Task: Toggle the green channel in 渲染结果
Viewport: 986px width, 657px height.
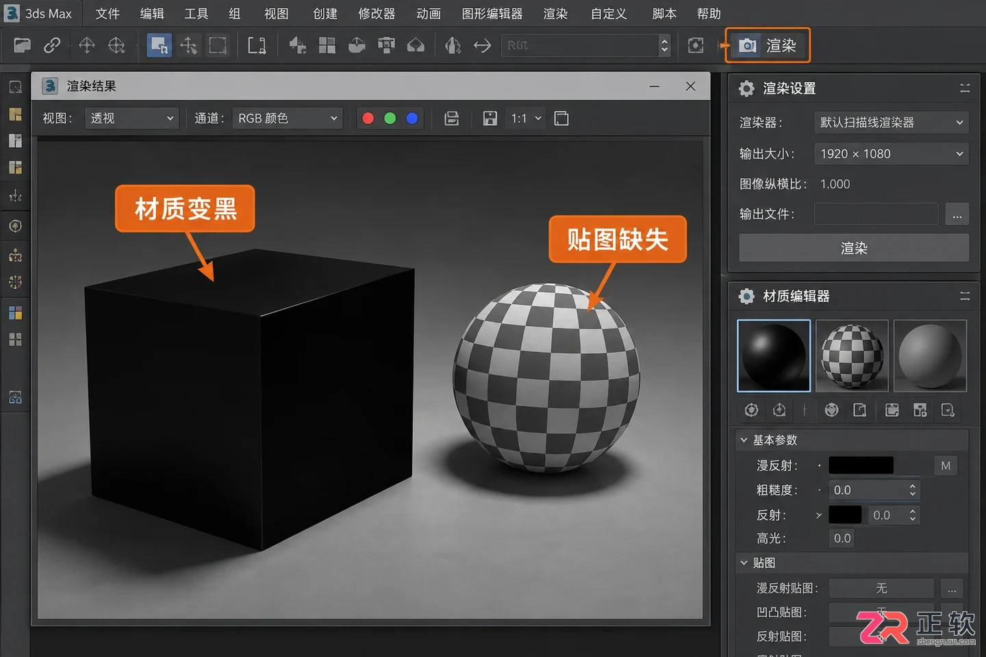Action: point(390,118)
